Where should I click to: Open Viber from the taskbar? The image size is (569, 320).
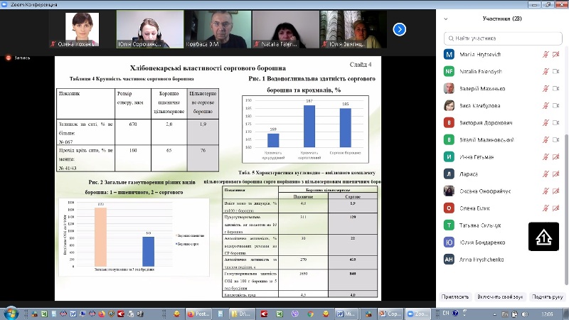tap(295, 314)
